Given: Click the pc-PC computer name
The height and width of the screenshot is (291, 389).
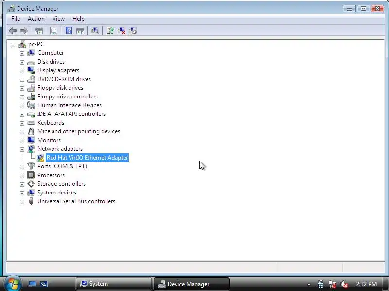Looking at the screenshot, I should pyautogui.click(x=36, y=44).
